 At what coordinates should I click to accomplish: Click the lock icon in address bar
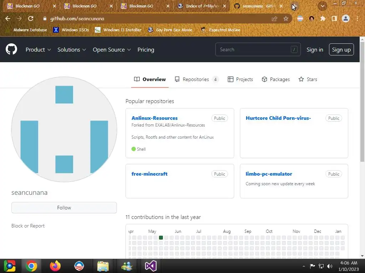[x=45, y=18]
